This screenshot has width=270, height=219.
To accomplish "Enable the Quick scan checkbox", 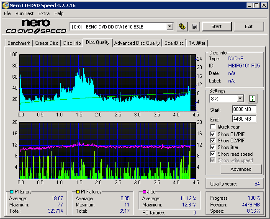I will [x=213, y=127].
